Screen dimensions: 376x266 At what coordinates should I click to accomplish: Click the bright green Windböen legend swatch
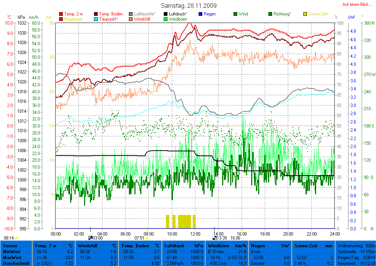coord(166,19)
